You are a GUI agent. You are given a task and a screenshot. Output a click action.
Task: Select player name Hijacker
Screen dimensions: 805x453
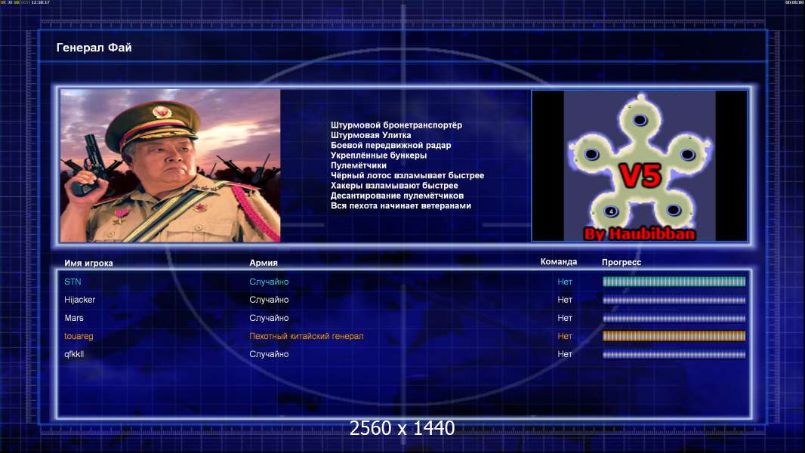(79, 300)
